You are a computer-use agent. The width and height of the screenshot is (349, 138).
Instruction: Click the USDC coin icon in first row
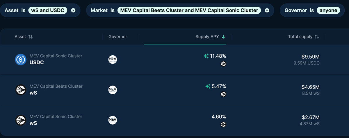[21, 59]
